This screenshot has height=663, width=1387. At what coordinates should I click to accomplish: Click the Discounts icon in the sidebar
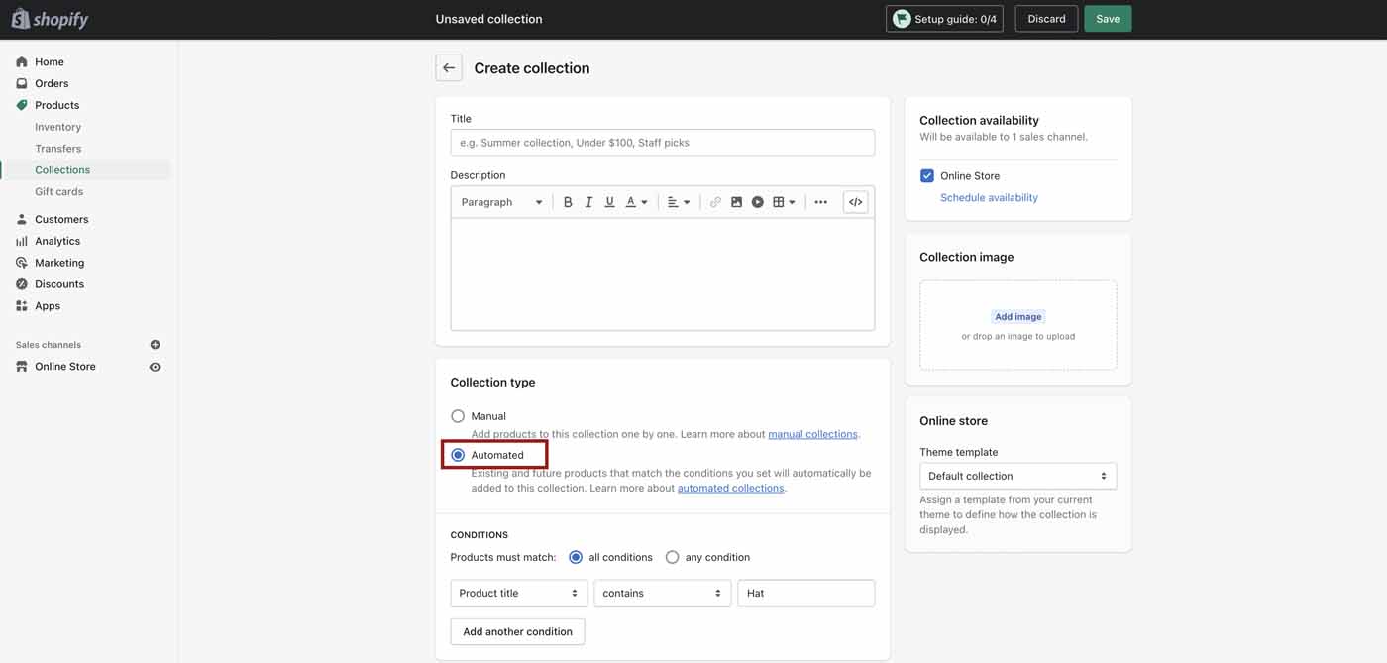pyautogui.click(x=22, y=284)
